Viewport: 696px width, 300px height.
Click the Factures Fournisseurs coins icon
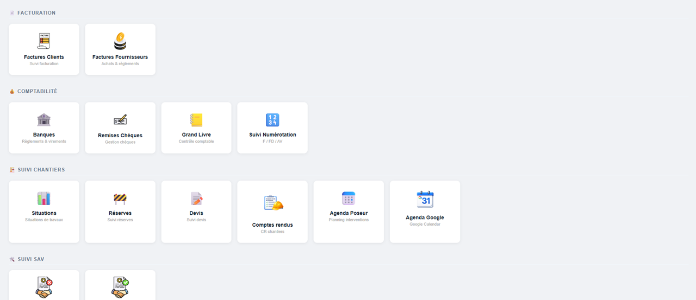pyautogui.click(x=120, y=41)
